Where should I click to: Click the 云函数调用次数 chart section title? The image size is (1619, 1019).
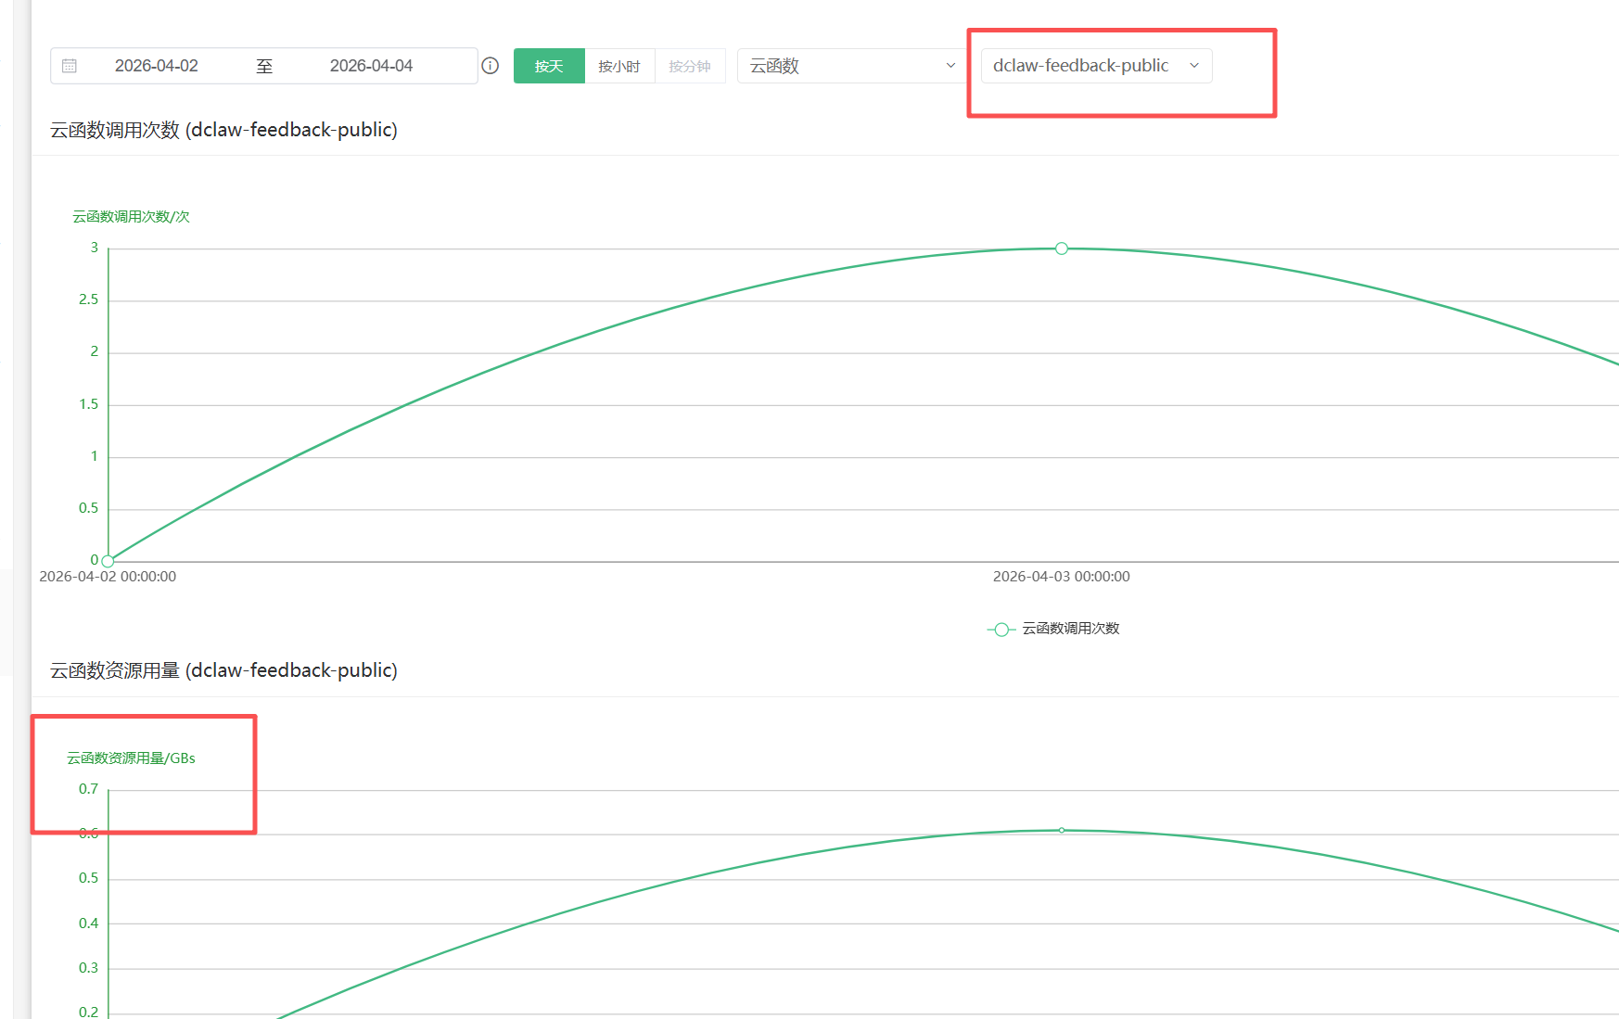[x=223, y=130]
